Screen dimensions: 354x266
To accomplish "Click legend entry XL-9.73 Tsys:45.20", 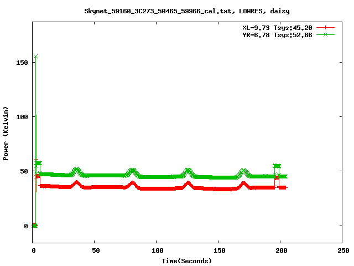I will [277, 28].
